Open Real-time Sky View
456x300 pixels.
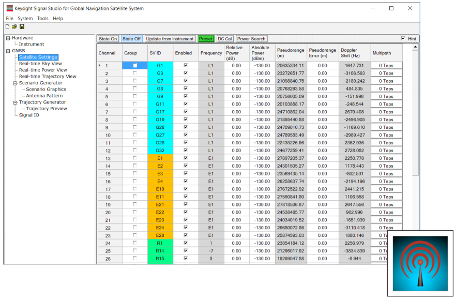tap(40, 64)
